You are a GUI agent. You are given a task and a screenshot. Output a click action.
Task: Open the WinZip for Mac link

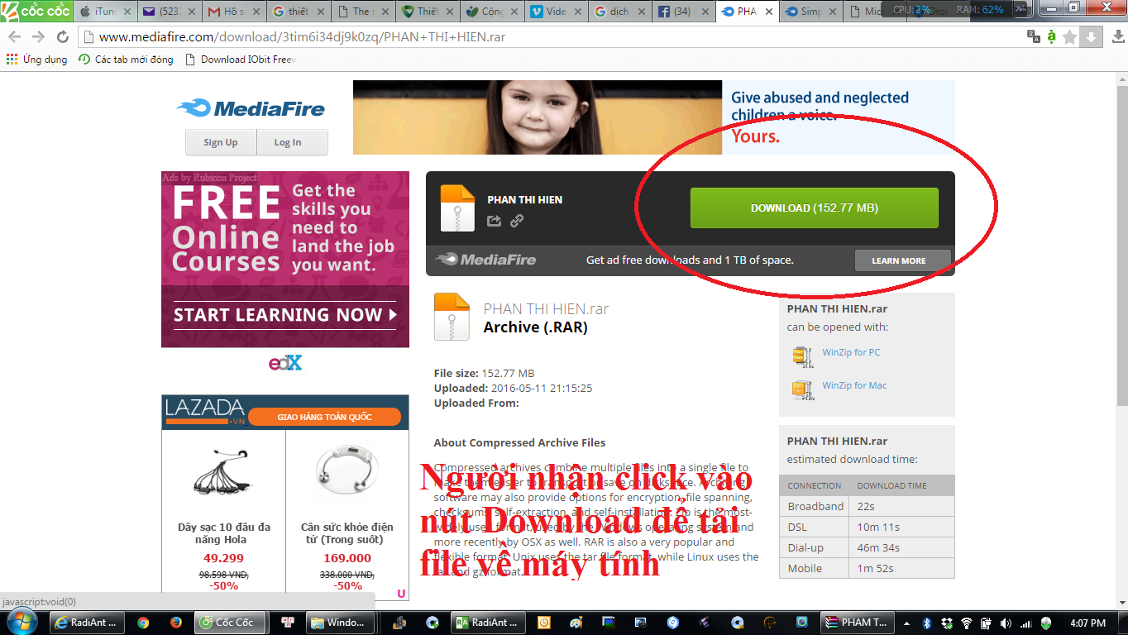(x=854, y=385)
